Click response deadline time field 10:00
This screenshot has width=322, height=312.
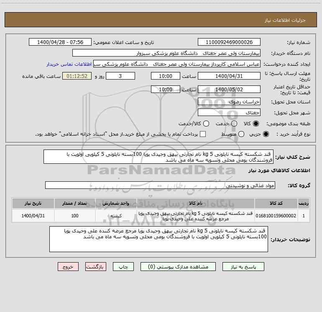tap(166, 76)
